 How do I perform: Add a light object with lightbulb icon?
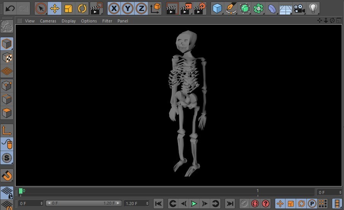tap(312, 8)
